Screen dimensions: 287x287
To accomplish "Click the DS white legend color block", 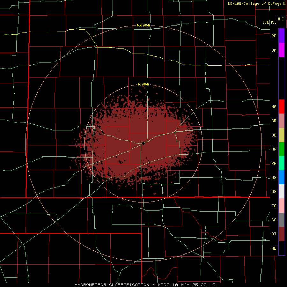I will 282,191.
